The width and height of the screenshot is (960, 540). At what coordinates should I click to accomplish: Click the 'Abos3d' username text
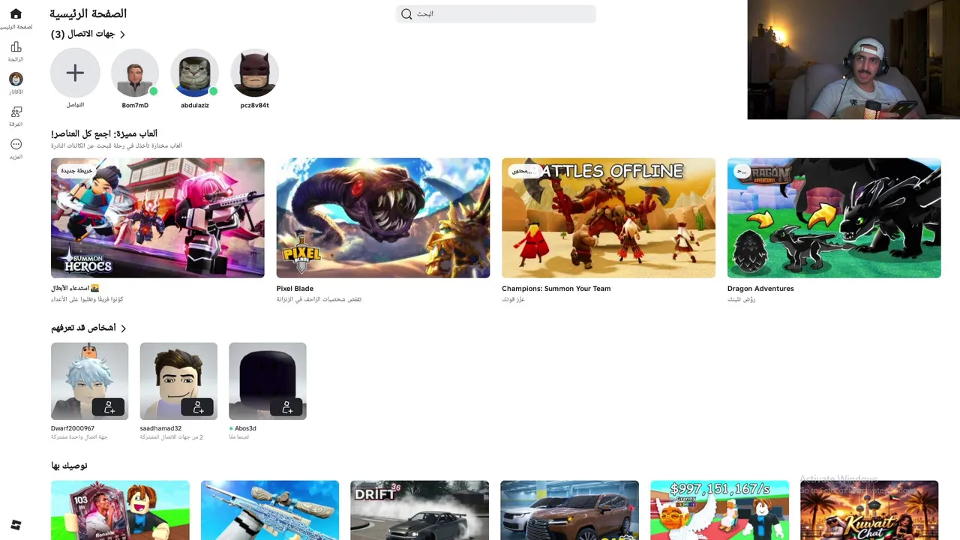click(245, 428)
